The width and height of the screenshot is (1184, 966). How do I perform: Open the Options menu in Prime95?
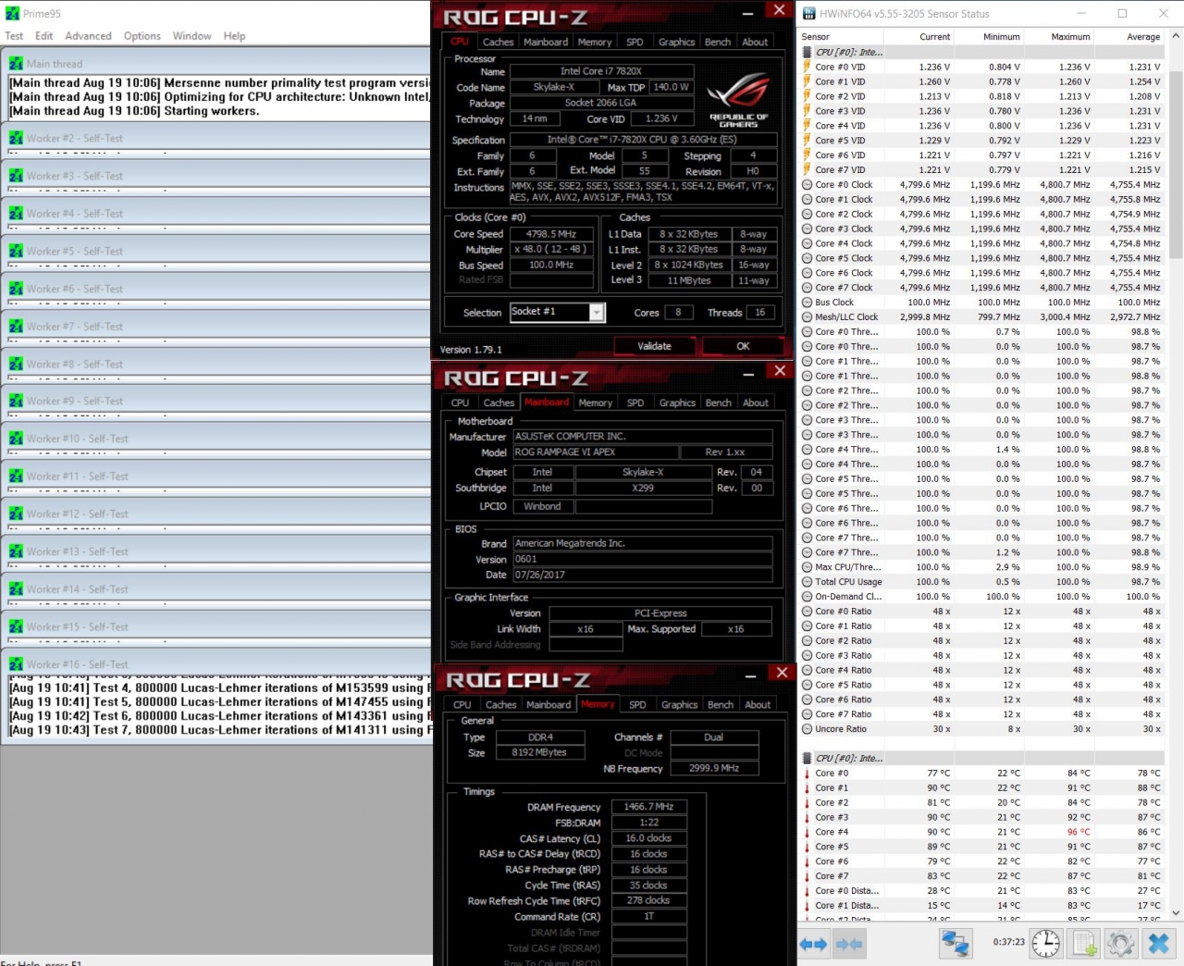pos(142,36)
